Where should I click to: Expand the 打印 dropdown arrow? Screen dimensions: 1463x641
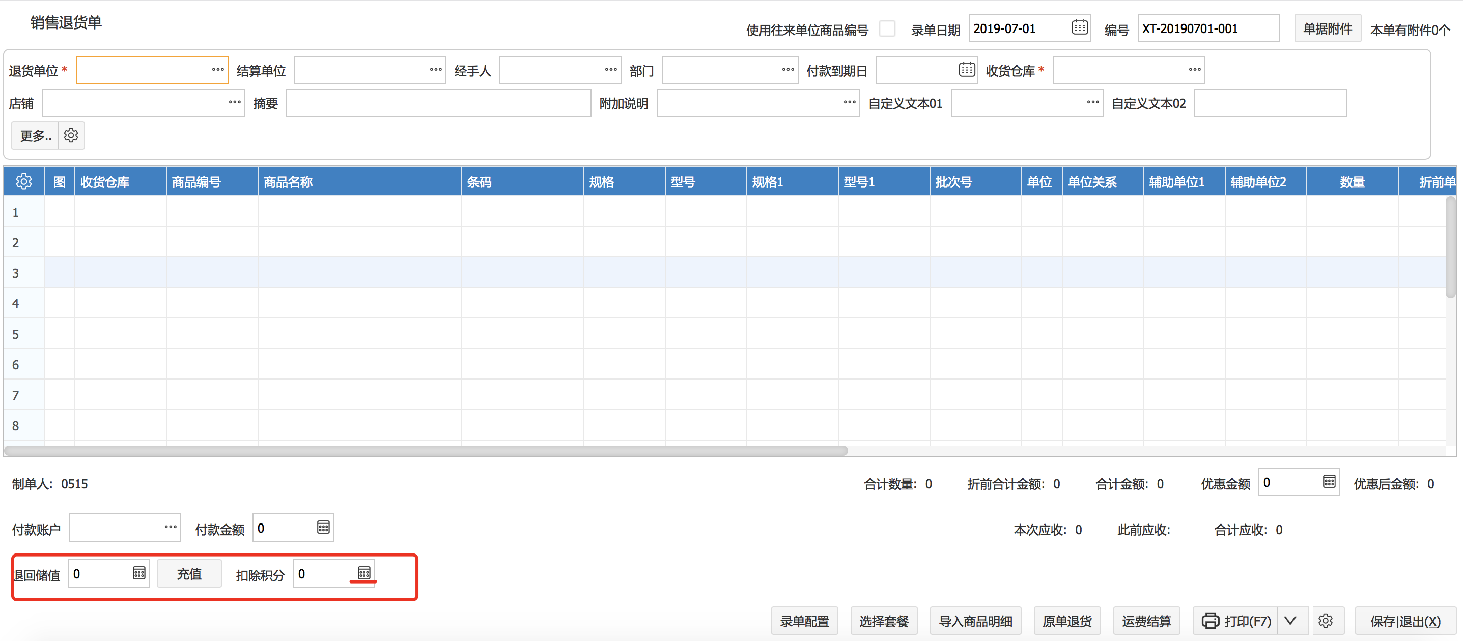point(1290,621)
